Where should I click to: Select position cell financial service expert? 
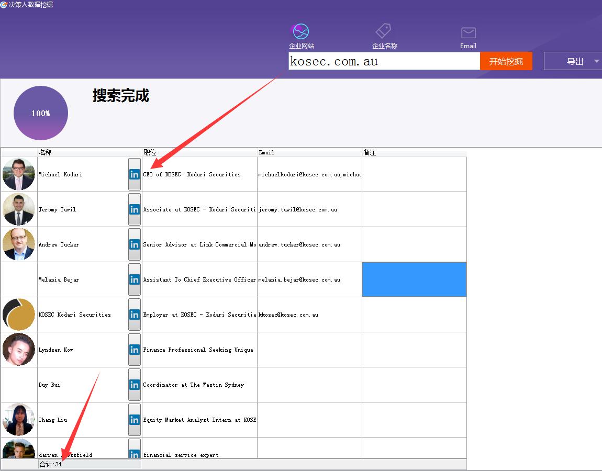(x=199, y=448)
